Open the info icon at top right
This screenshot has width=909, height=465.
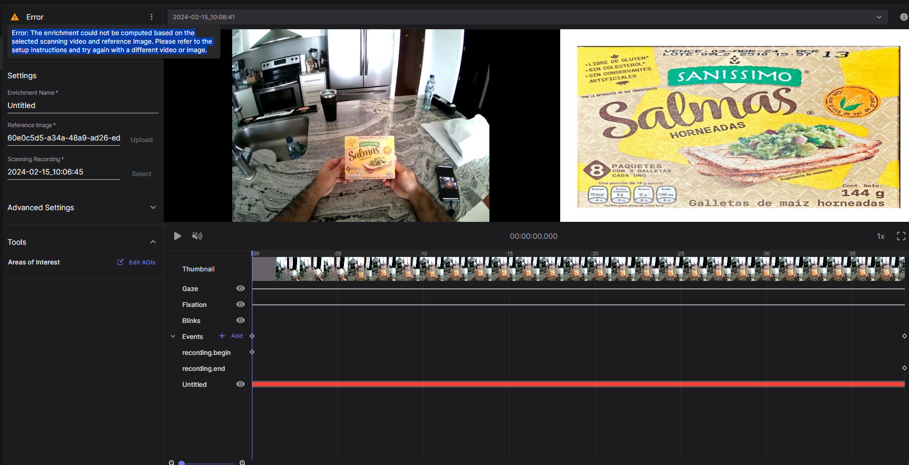pos(904,17)
